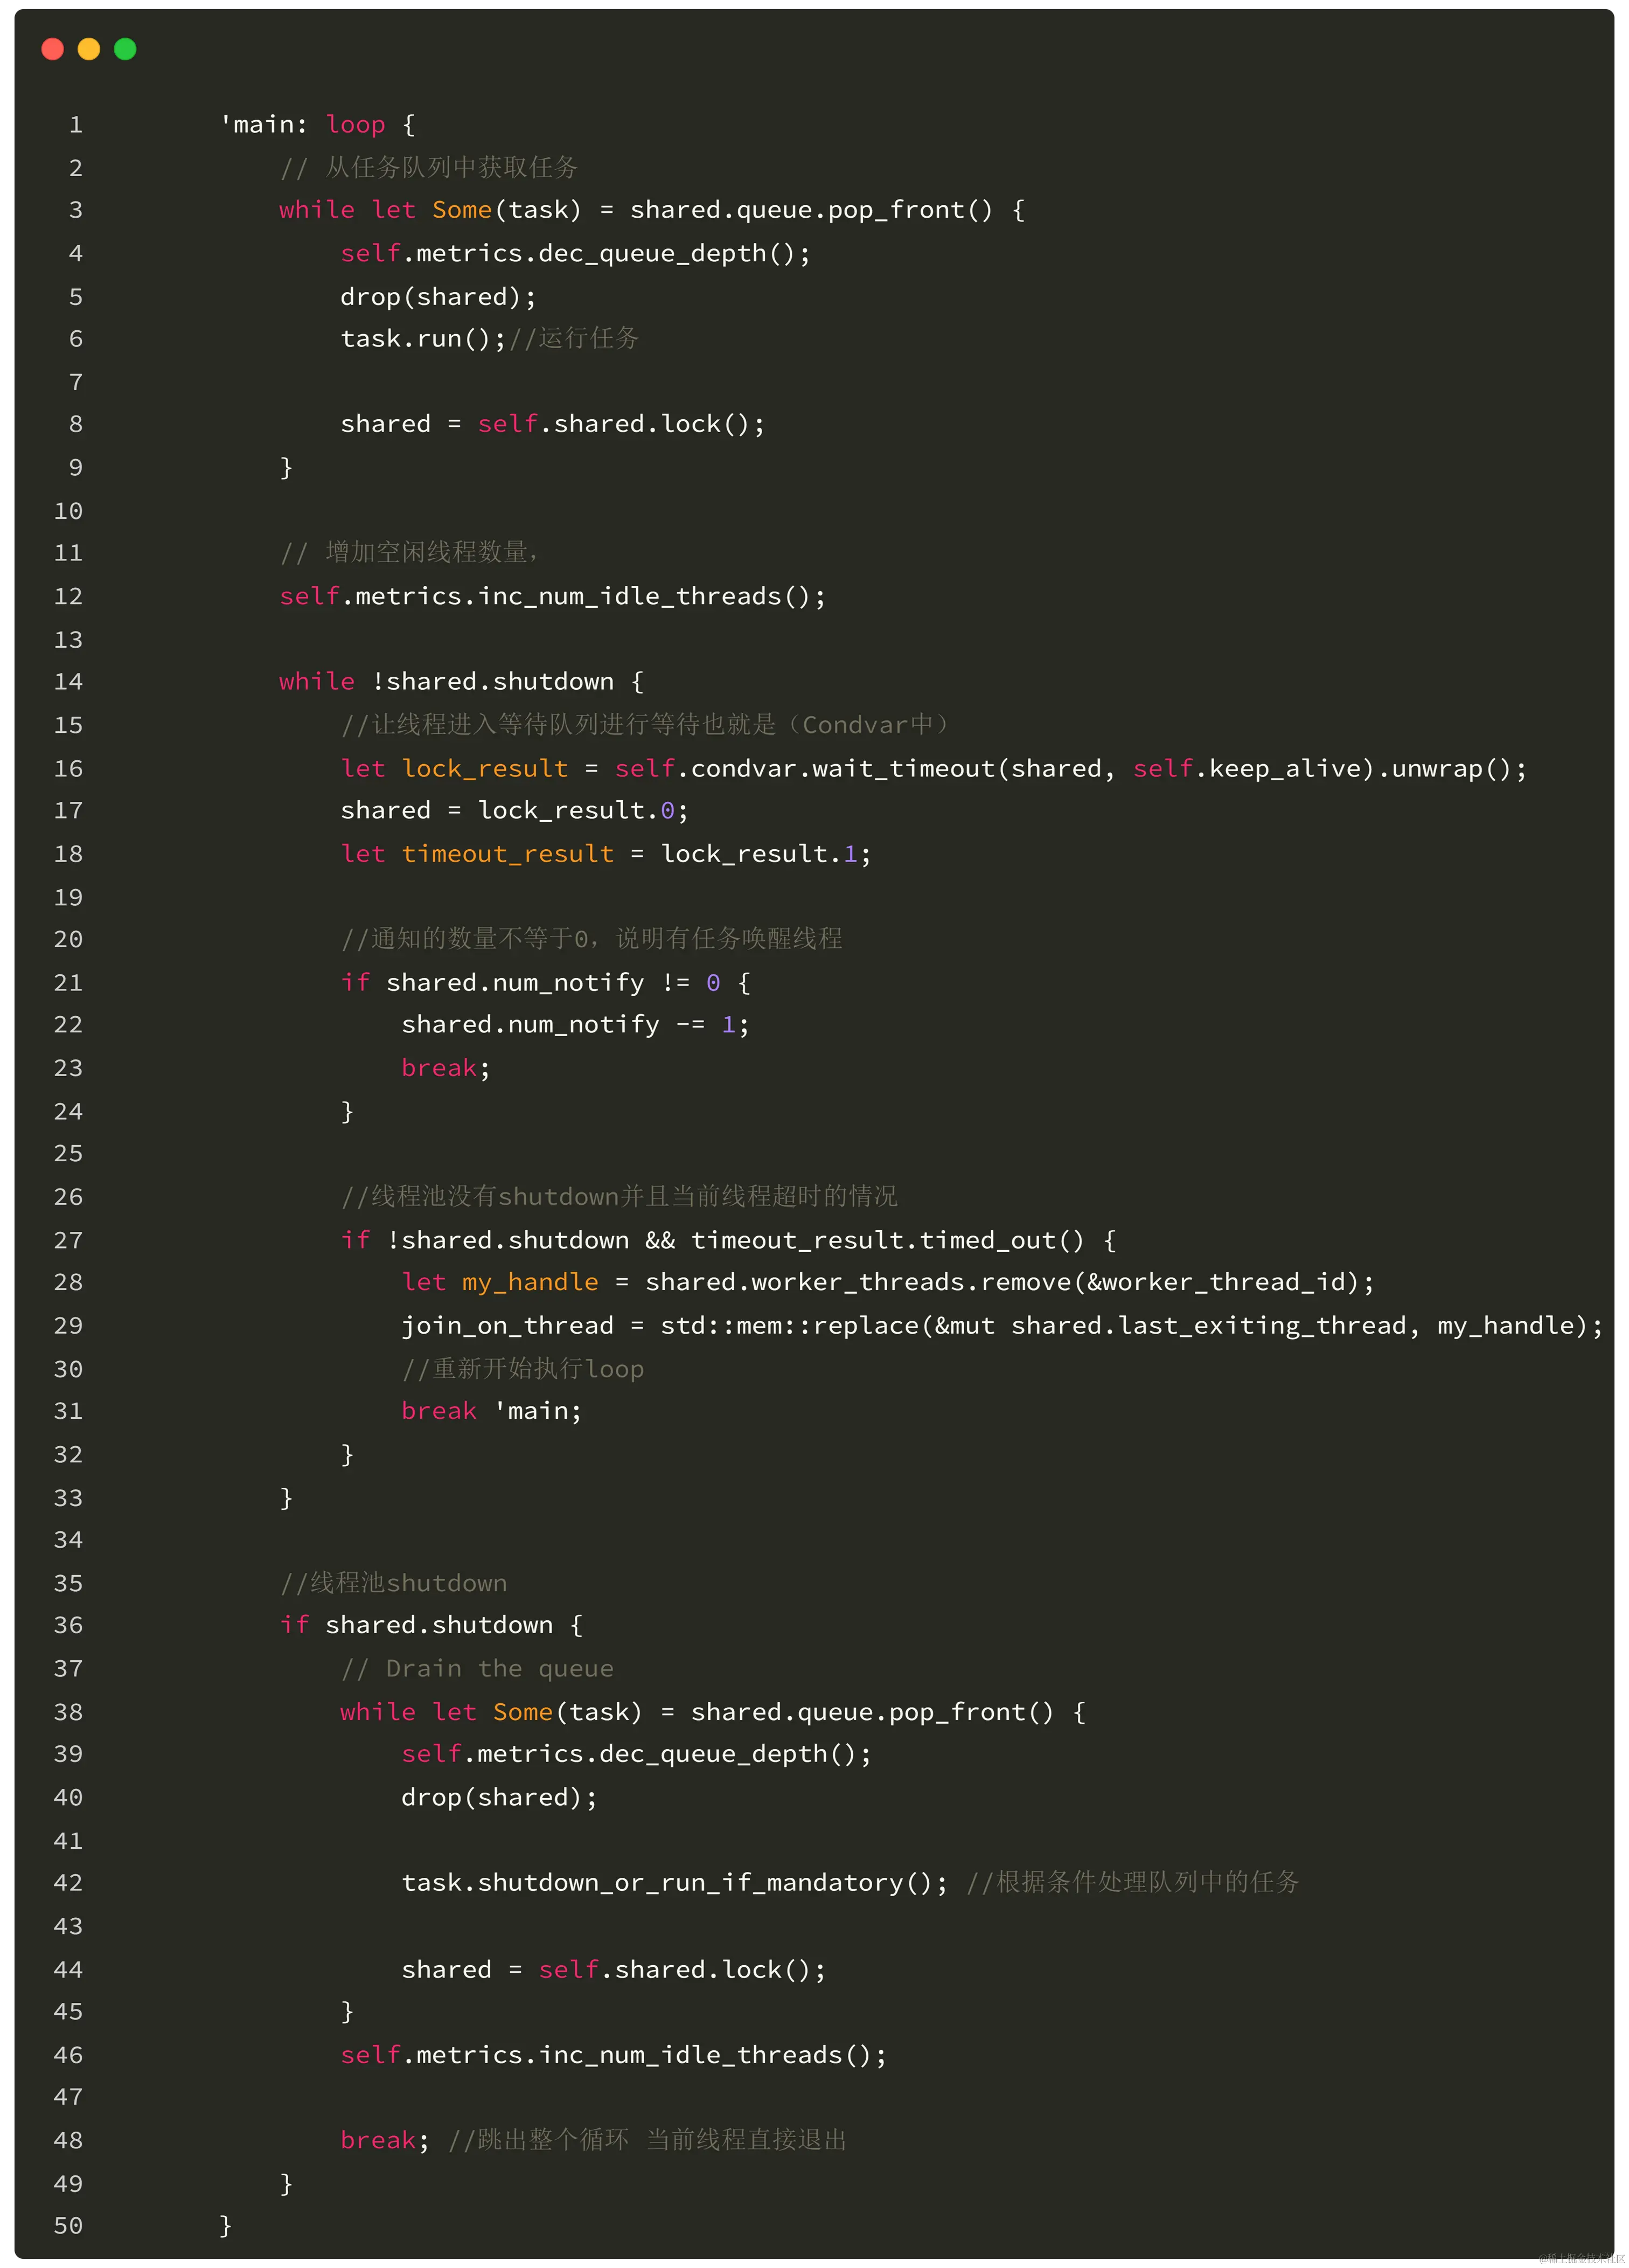The image size is (1629, 2268).
Task: Click the watermark text in bottom corner
Action: (1582, 2257)
